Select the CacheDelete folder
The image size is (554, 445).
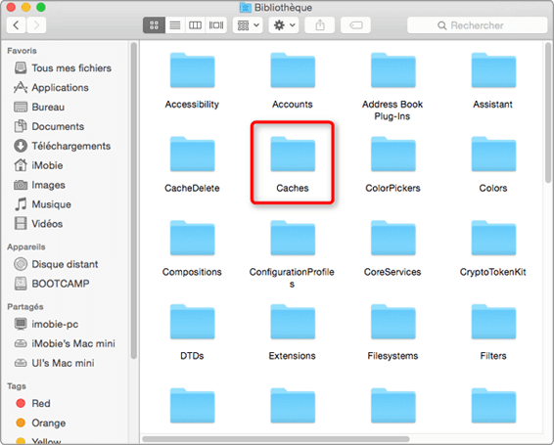[192, 164]
